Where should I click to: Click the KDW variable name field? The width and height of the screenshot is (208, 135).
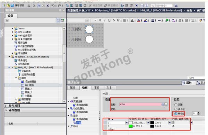pyautogui.click(x=140, y=105)
